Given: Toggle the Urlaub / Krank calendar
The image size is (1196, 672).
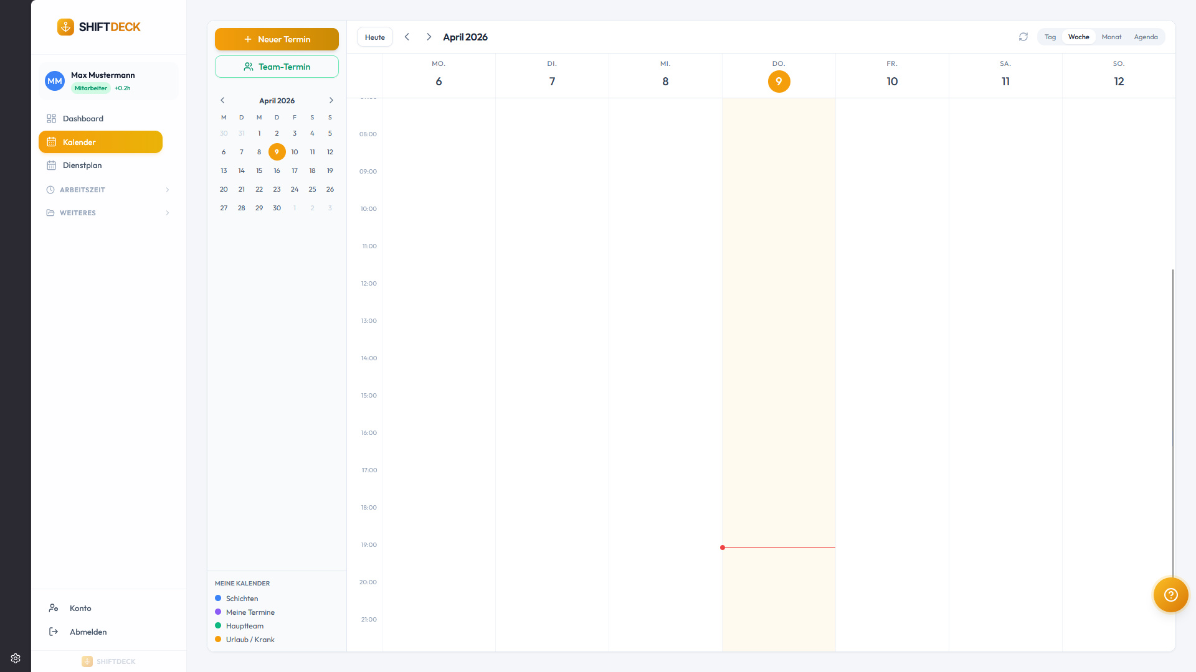Looking at the screenshot, I should [x=218, y=640].
